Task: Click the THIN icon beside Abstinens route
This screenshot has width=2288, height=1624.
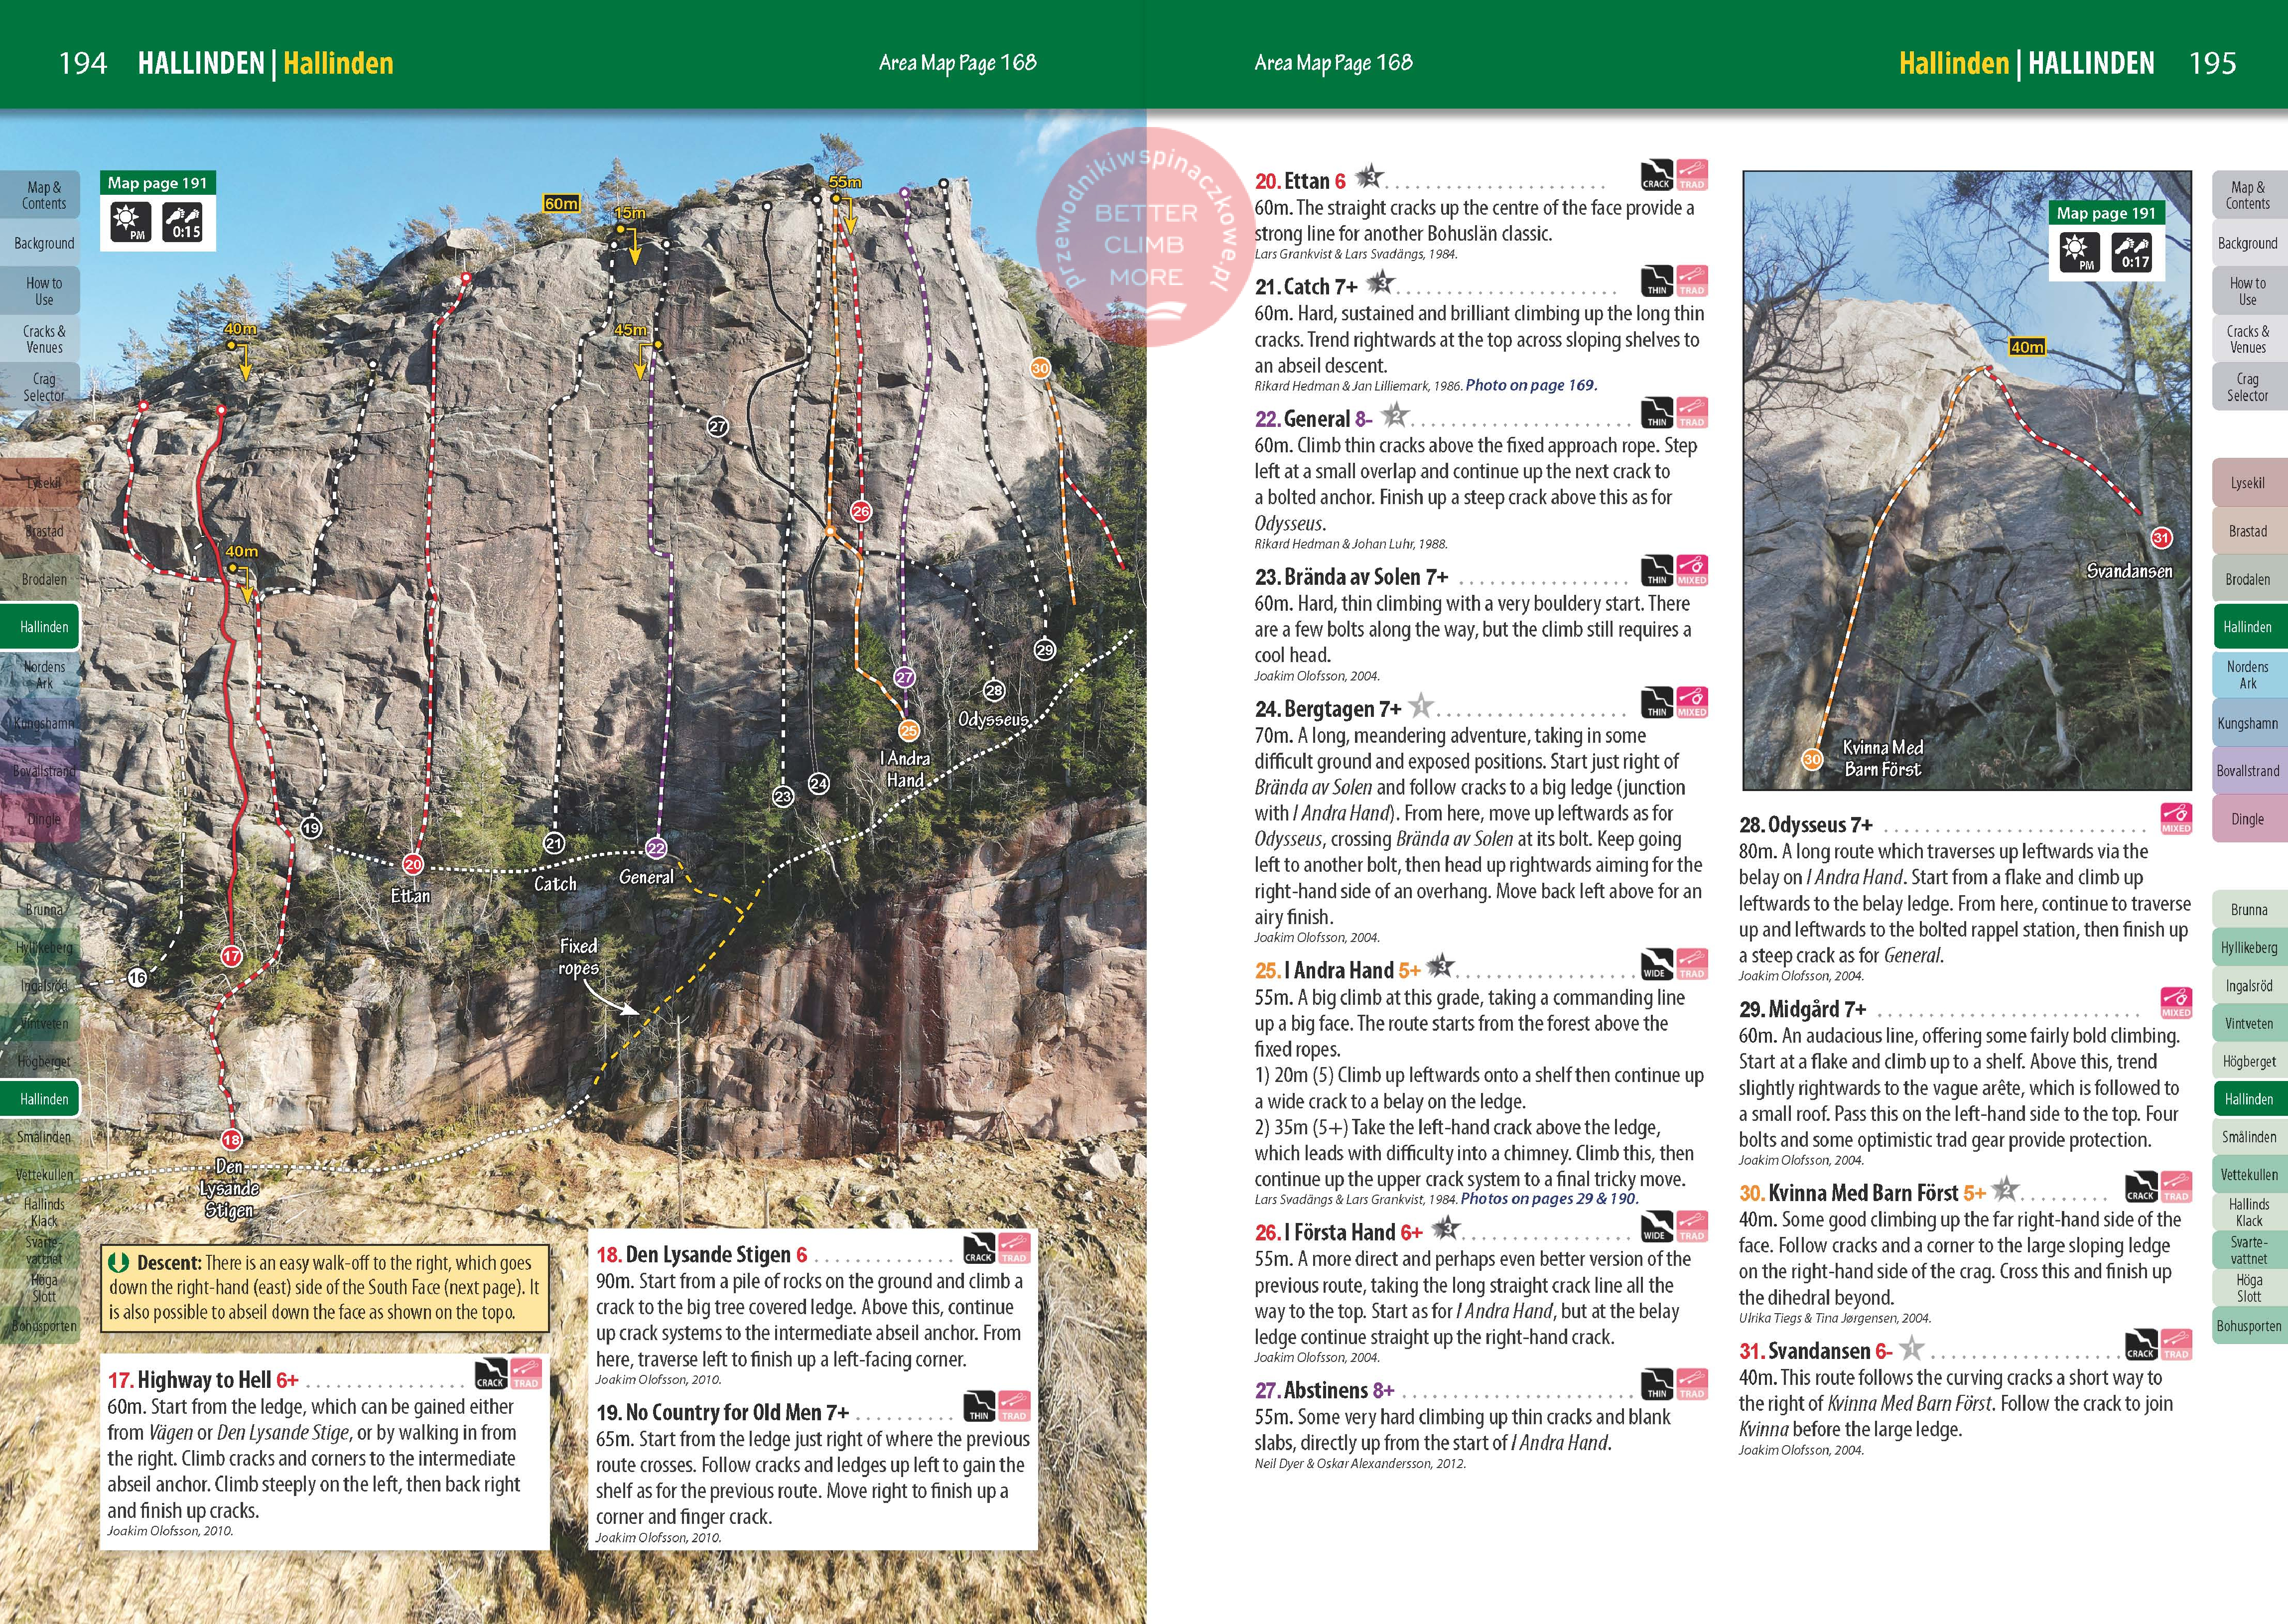Action: coord(1656,1384)
